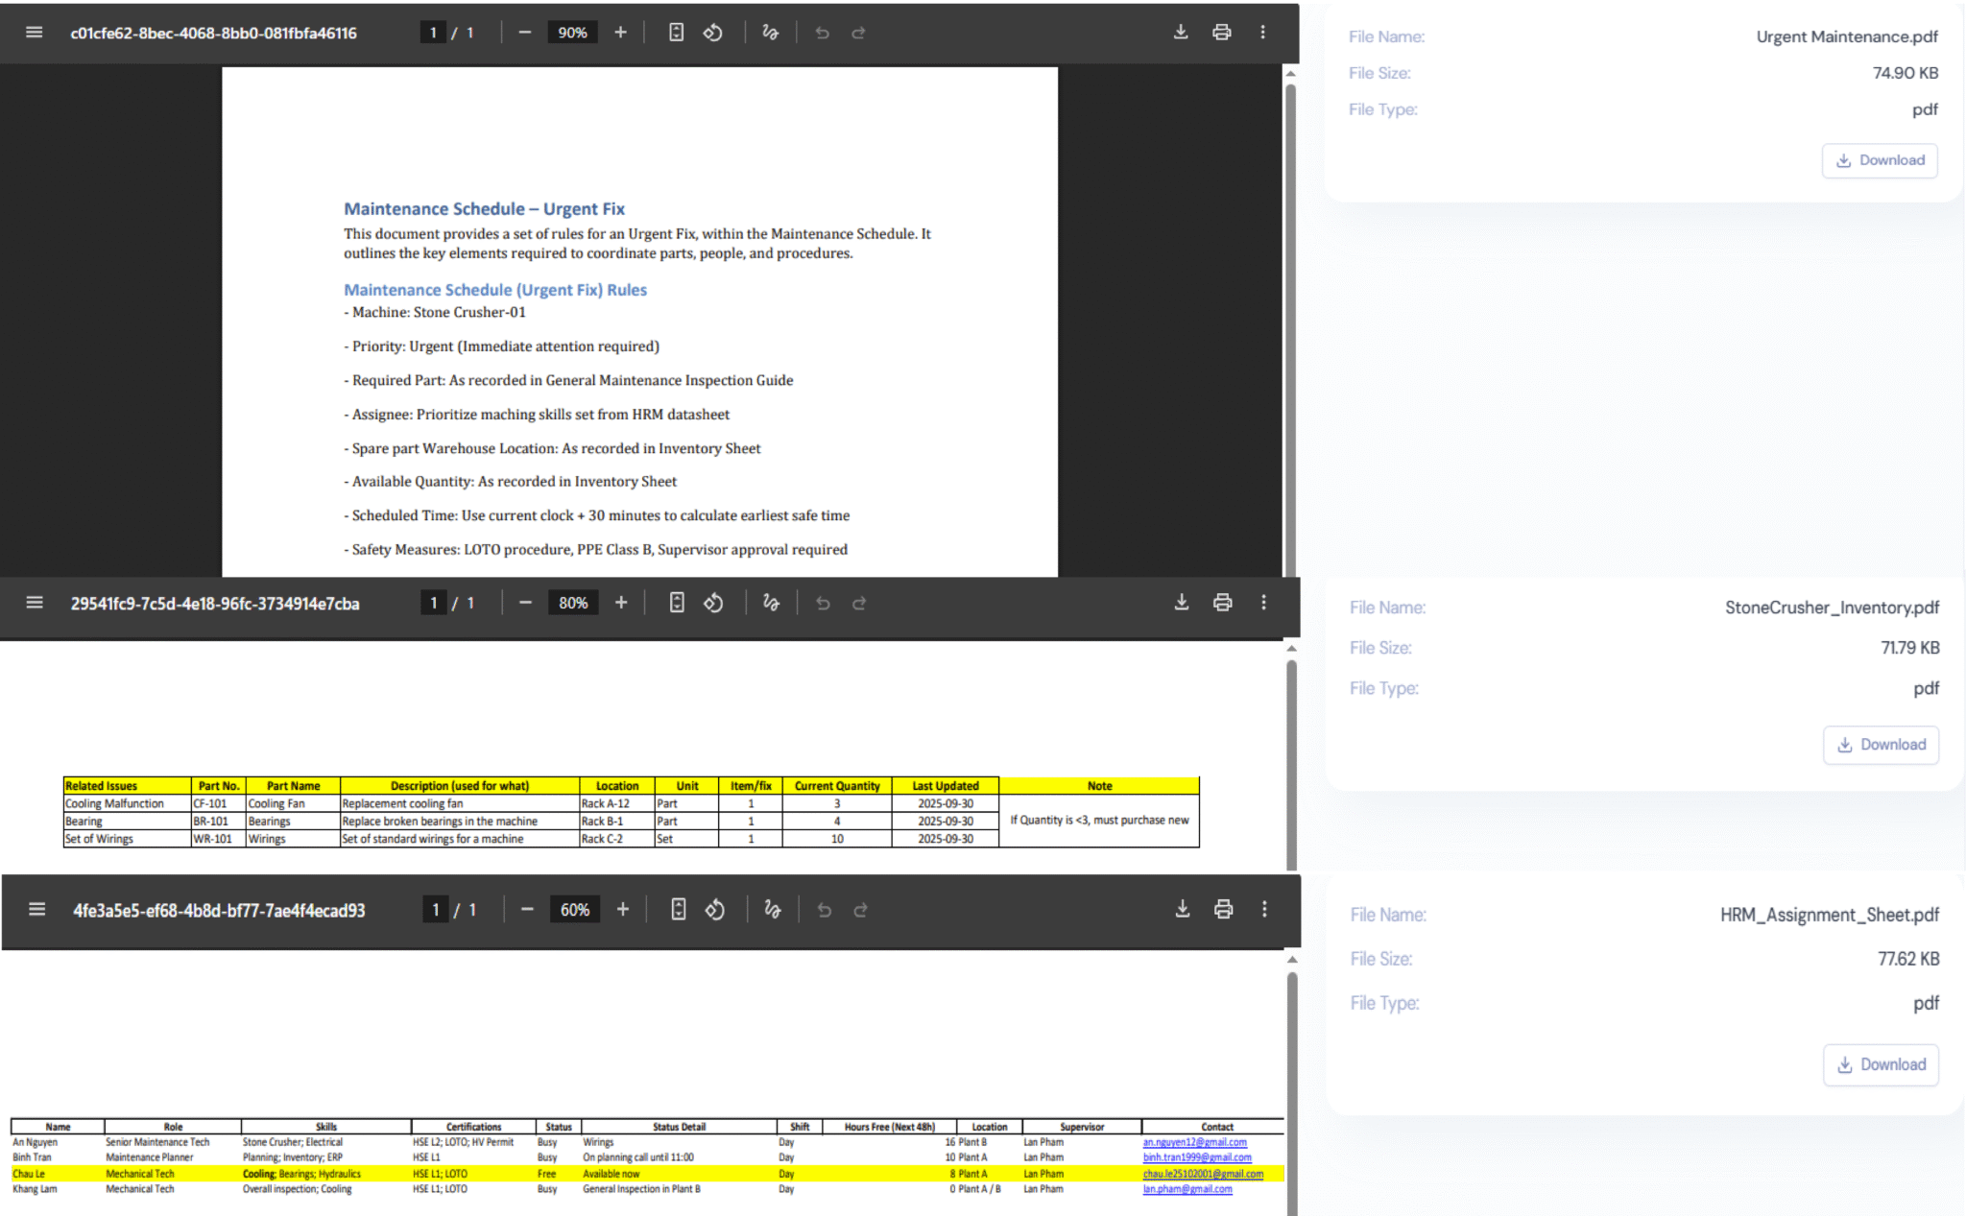1966x1216 pixels.
Task: Click the redo icon in HRM viewer toolbar
Action: 860,910
